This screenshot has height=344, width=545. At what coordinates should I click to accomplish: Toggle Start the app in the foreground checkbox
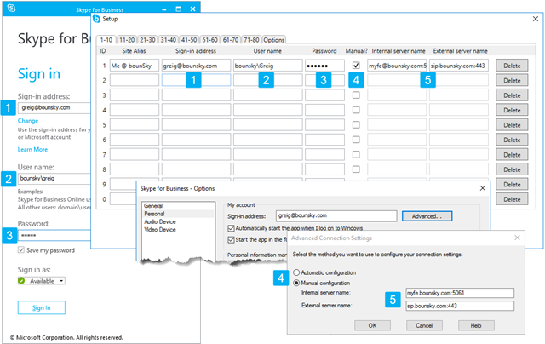(231, 240)
